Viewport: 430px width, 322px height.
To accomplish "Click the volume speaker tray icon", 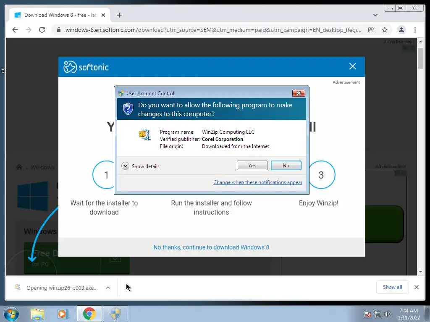I will click(x=388, y=314).
